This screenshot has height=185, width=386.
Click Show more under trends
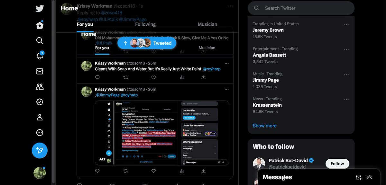pos(264,126)
